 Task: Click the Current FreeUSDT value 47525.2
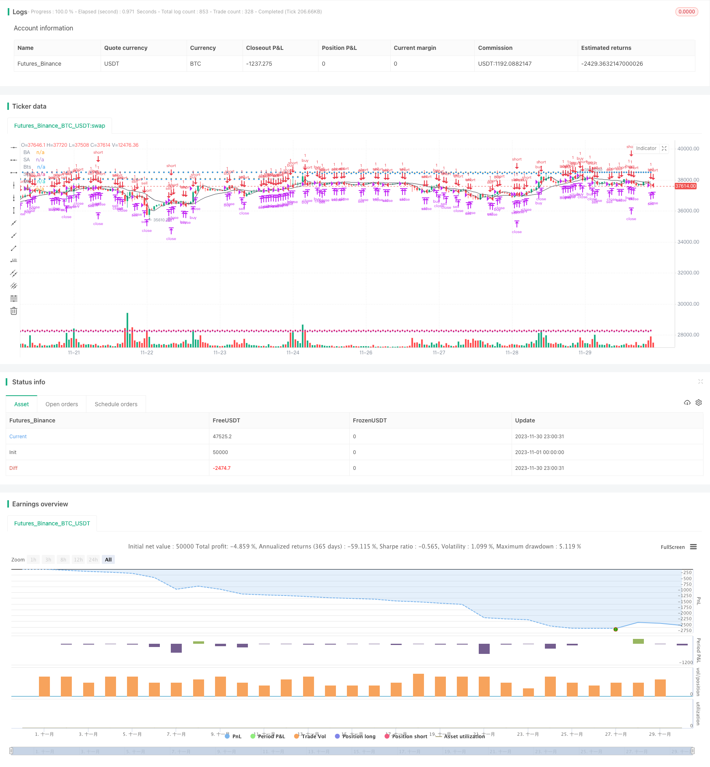(x=222, y=437)
